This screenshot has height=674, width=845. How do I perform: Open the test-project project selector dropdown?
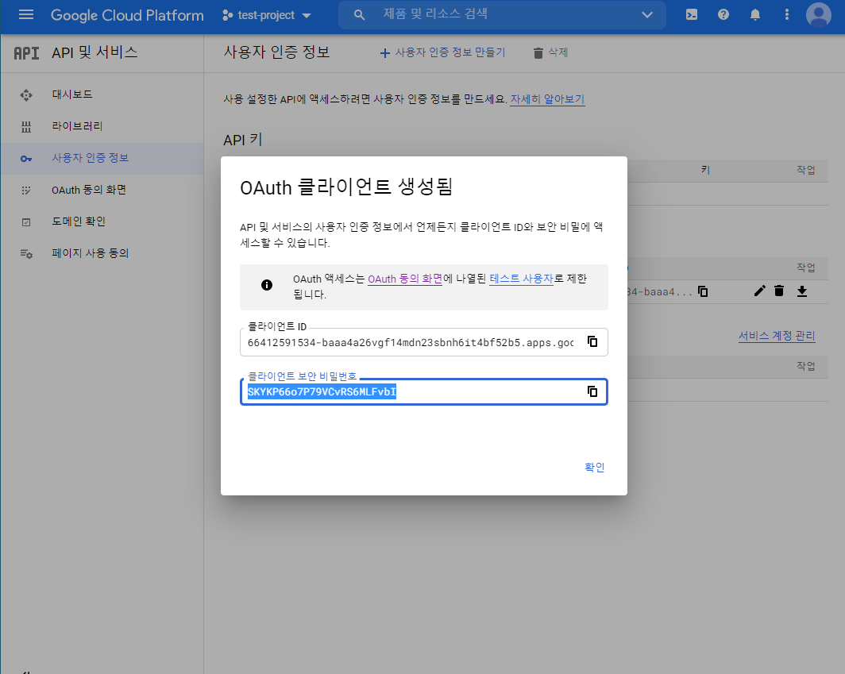click(267, 15)
